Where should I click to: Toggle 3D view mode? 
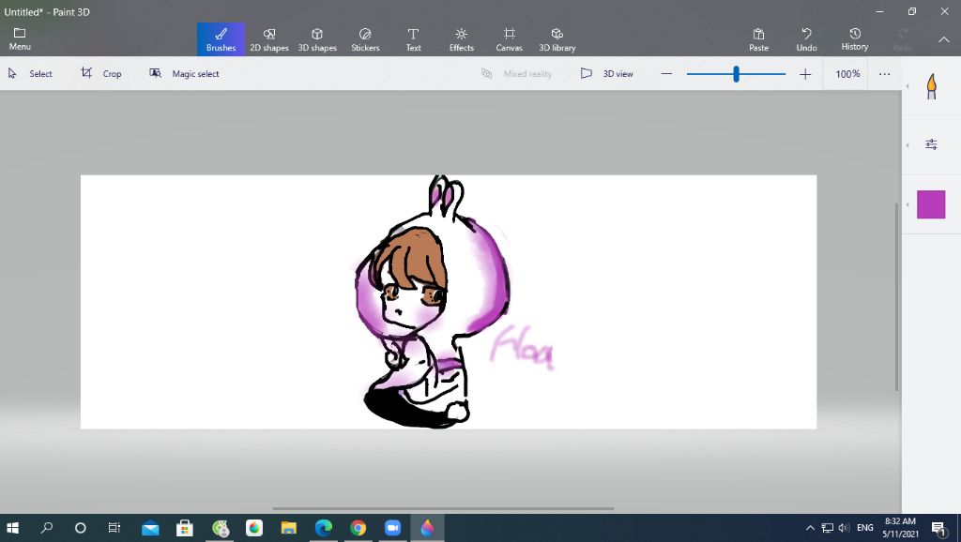[607, 73]
